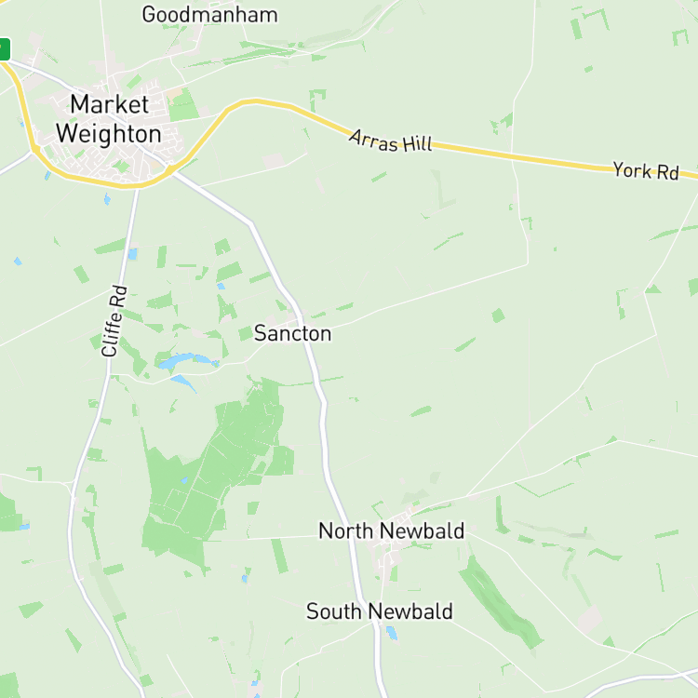This screenshot has height=698, width=698.
Task: Click the large lake west of Sancton
Action: point(183,359)
